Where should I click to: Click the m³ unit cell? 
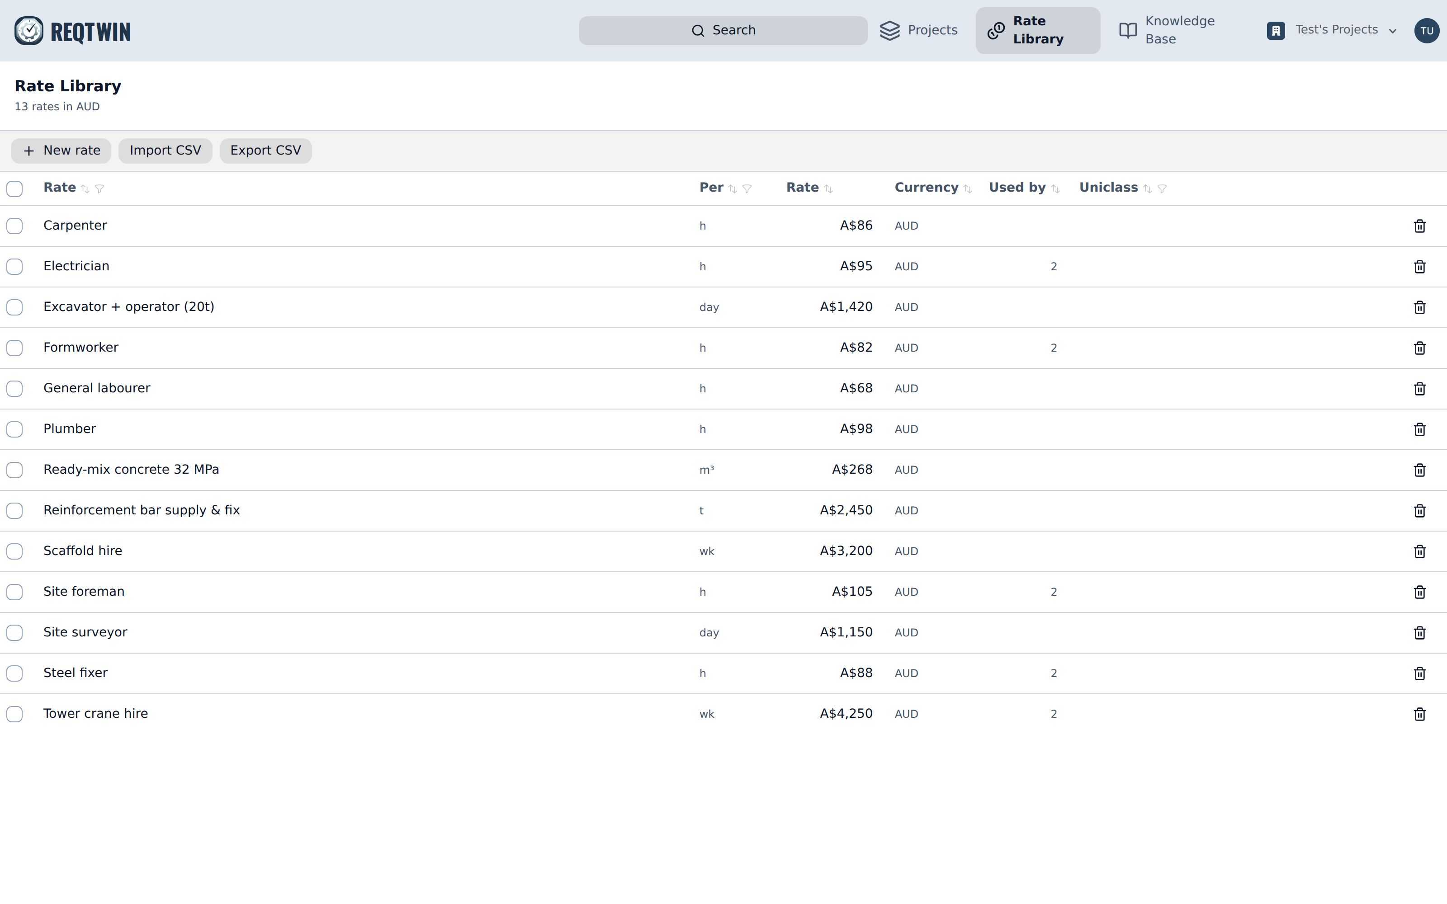[x=707, y=470]
